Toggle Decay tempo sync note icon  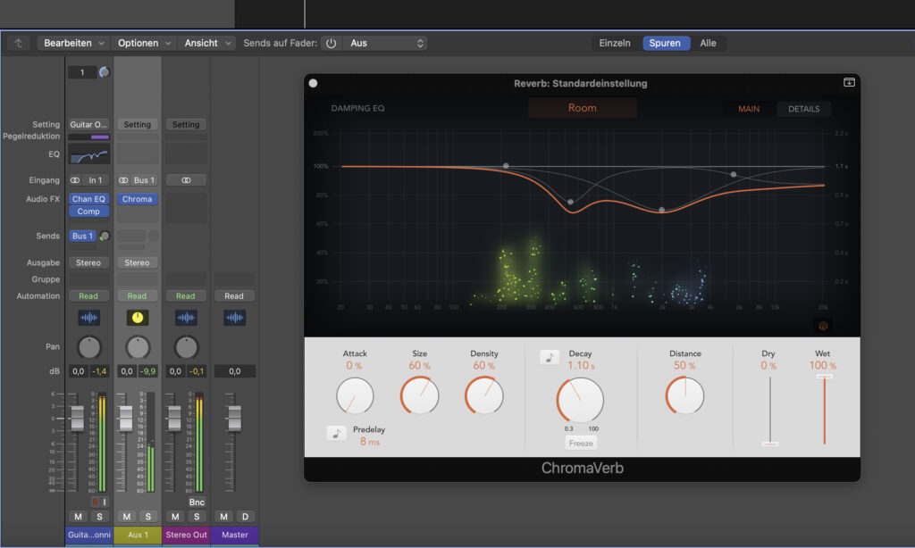click(x=550, y=357)
